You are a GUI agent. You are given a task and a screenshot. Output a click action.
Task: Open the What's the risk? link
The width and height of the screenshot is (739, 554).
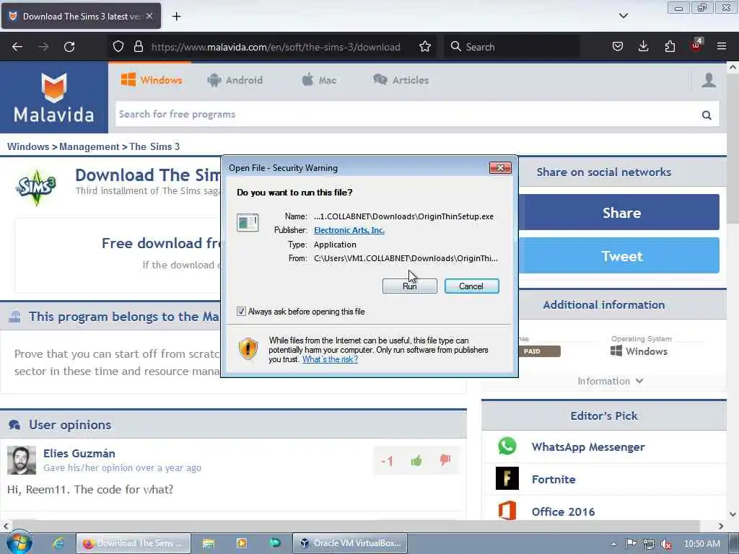point(330,359)
